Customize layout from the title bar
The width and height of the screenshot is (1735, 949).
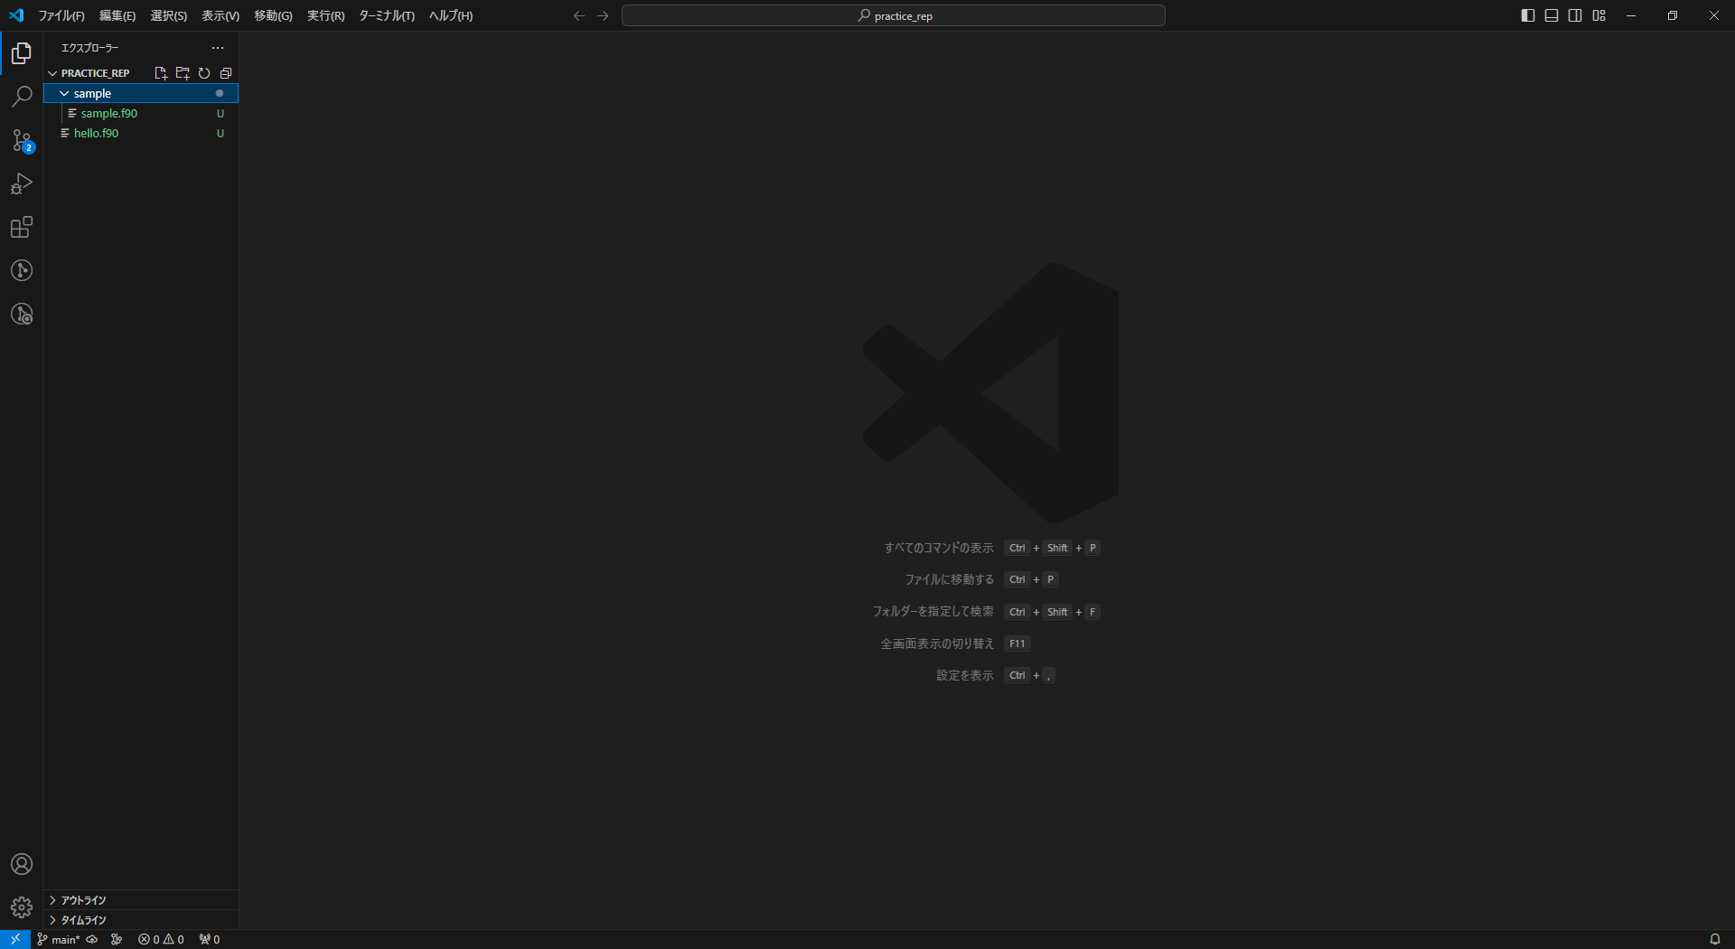click(1599, 15)
